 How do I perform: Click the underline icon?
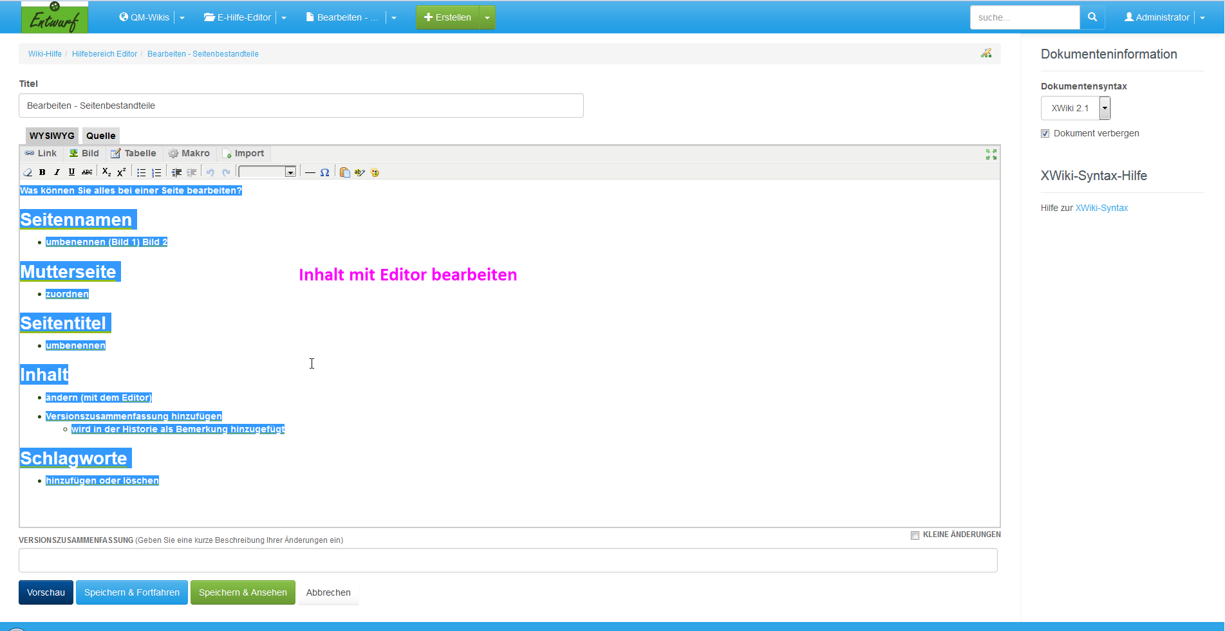click(71, 172)
